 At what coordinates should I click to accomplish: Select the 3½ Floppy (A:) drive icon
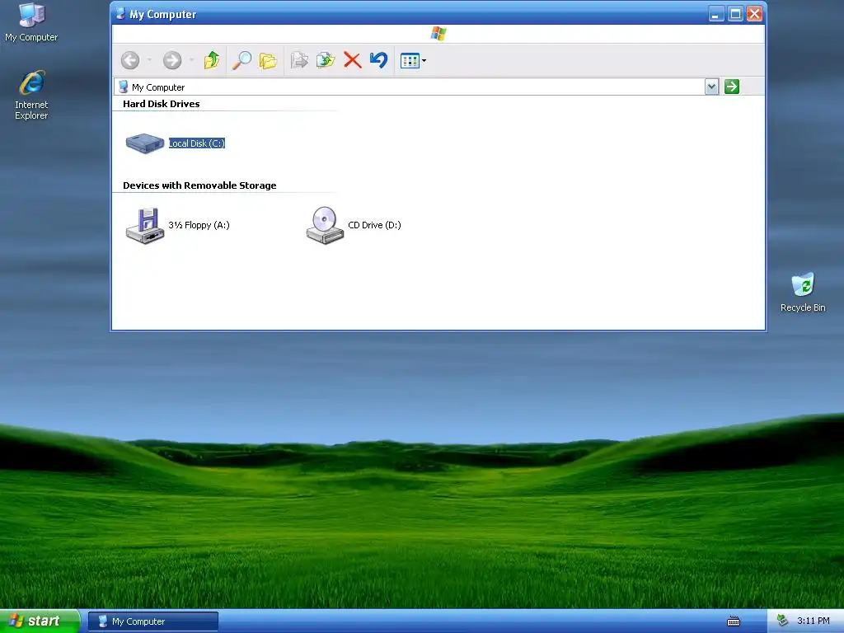tap(145, 226)
